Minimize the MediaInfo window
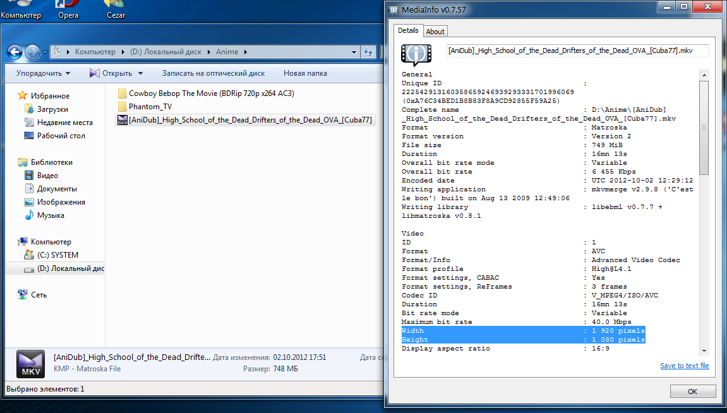 (667, 6)
